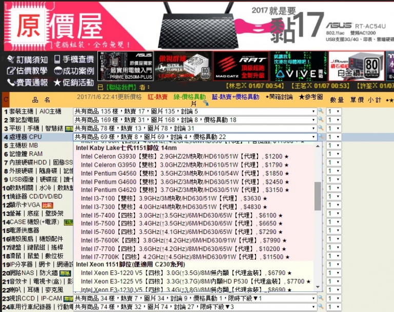
Task: Click the VIVE ad thumbnail
Action: pyautogui.click(x=299, y=66)
